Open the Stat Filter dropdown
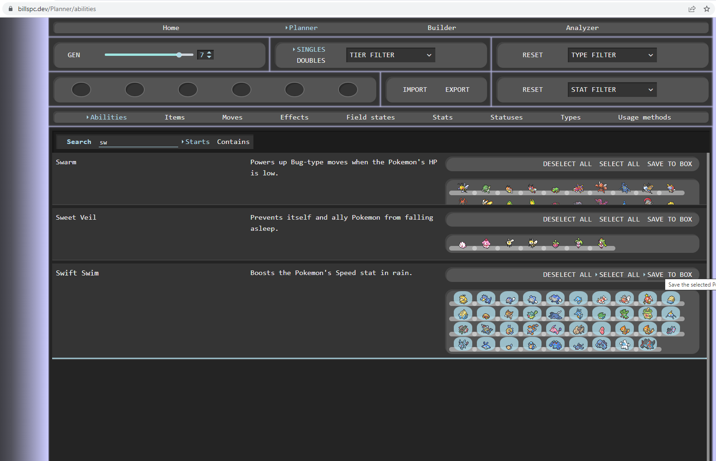Image resolution: width=716 pixels, height=461 pixels. (x=612, y=90)
